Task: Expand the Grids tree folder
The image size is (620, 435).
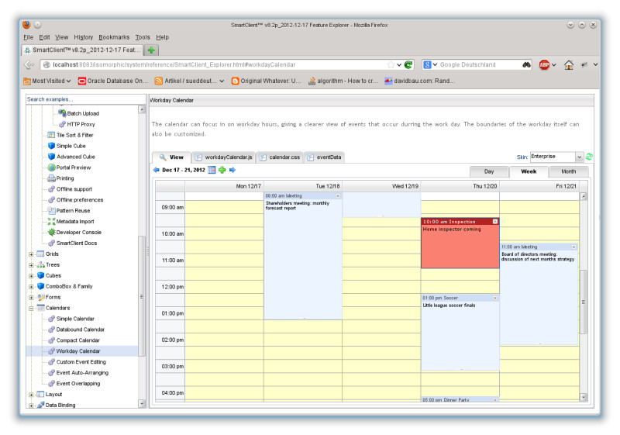Action: click(x=31, y=254)
